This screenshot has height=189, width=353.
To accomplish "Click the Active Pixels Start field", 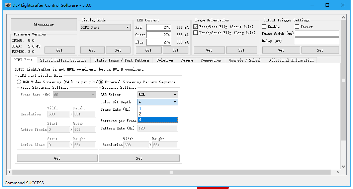I will click(x=59, y=129).
